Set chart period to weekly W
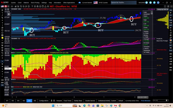Screen dimensions: 173x108 tap(2, 64)
